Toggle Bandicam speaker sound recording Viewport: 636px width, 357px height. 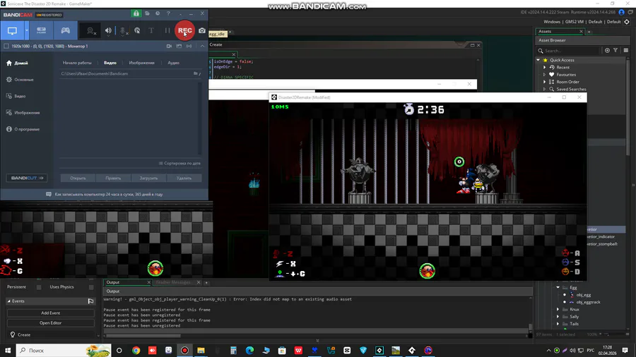(x=108, y=31)
